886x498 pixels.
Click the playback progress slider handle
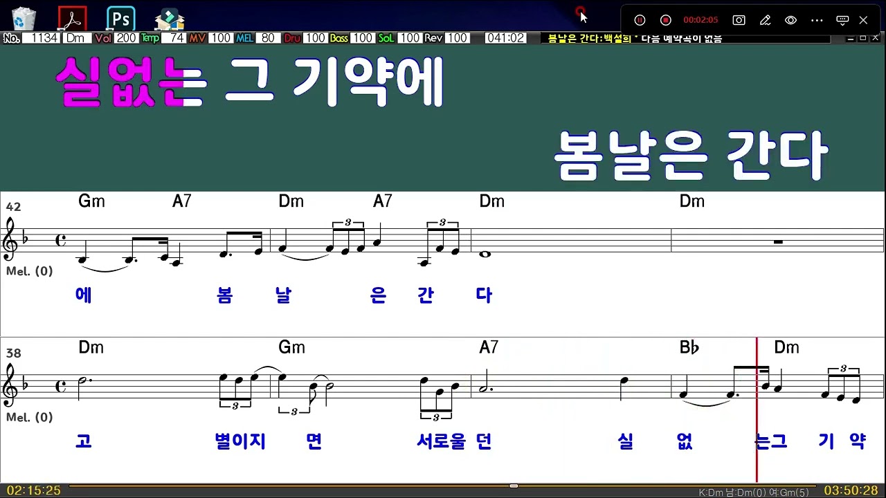click(514, 486)
